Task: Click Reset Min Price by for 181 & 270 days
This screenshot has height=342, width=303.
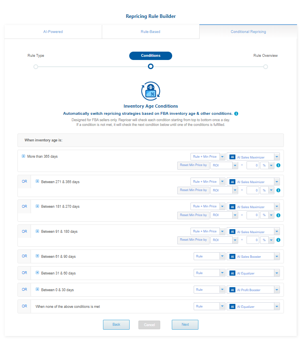Action: (193, 215)
